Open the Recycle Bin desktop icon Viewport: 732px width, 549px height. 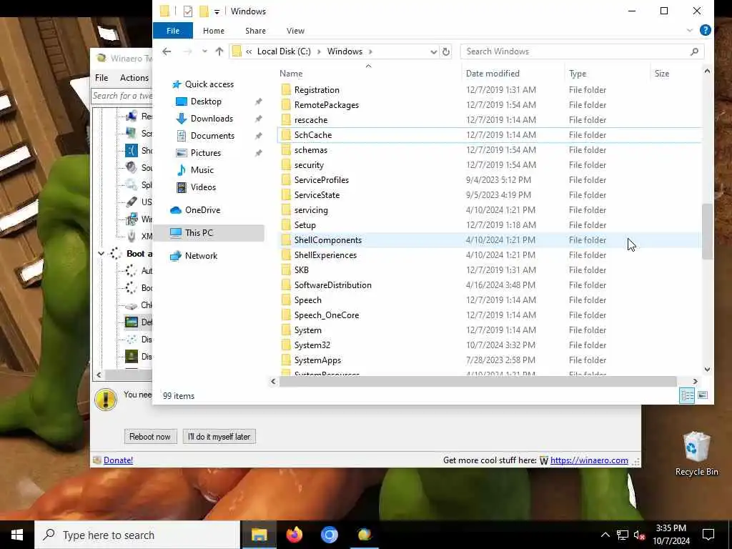pos(696,454)
